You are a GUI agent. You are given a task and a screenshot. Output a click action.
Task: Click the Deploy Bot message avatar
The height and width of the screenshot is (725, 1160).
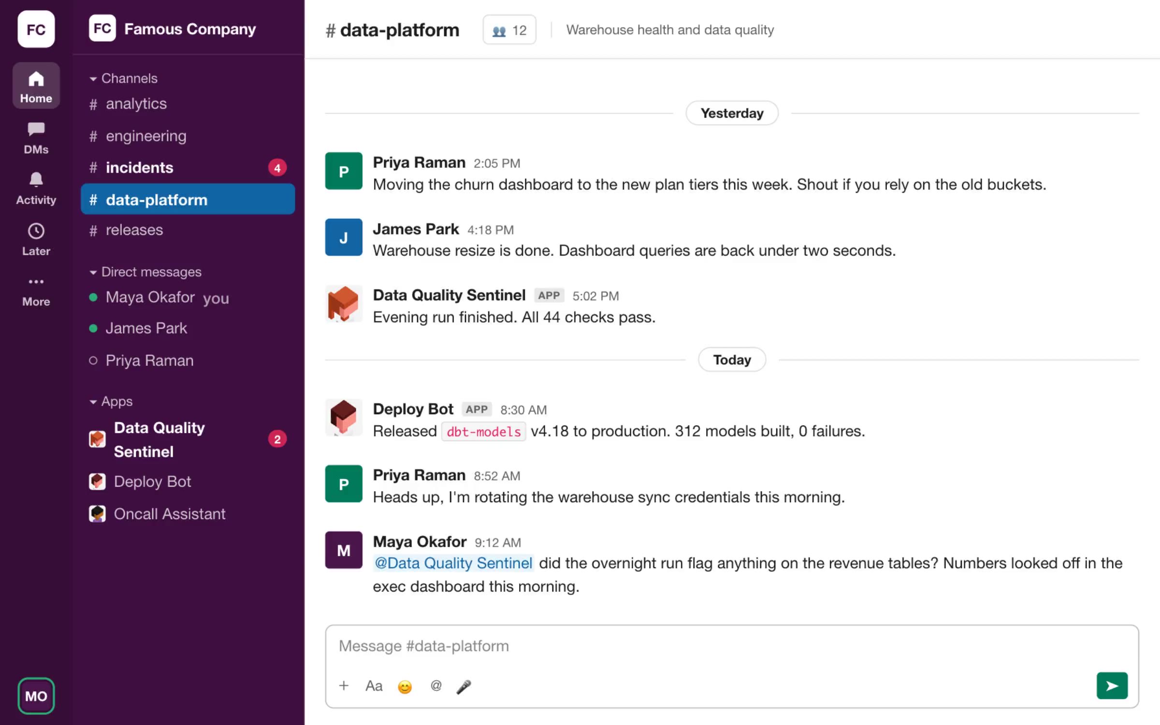[x=344, y=417]
